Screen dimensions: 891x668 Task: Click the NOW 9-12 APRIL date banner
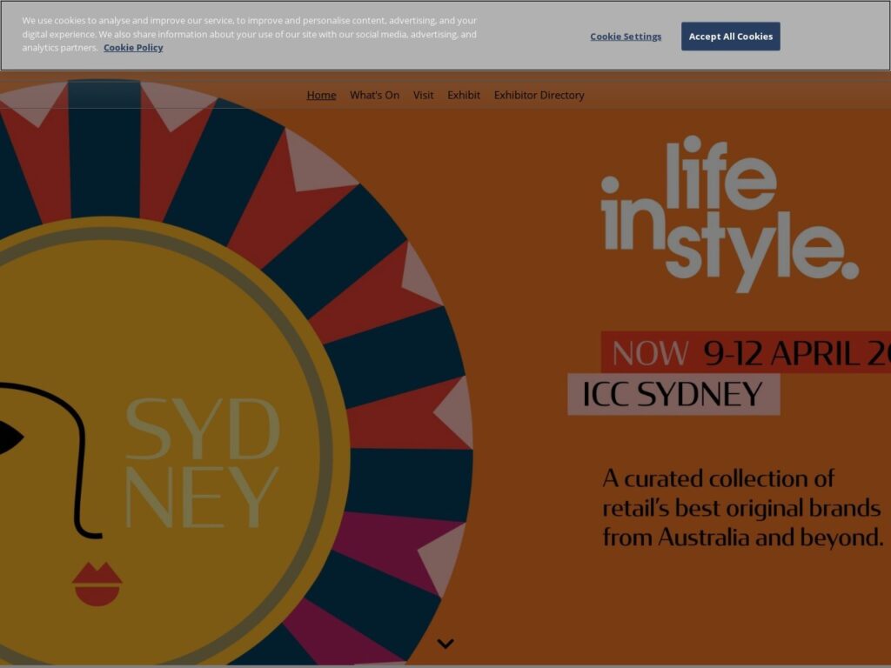(x=746, y=353)
